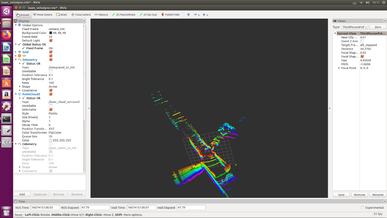Open Firefox from the dock
387x218 pixels.
point(6,35)
